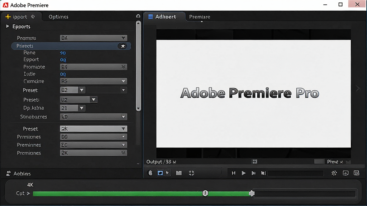Click scrollbar up arrow in settings panel
The image size is (367, 206).
point(138,23)
